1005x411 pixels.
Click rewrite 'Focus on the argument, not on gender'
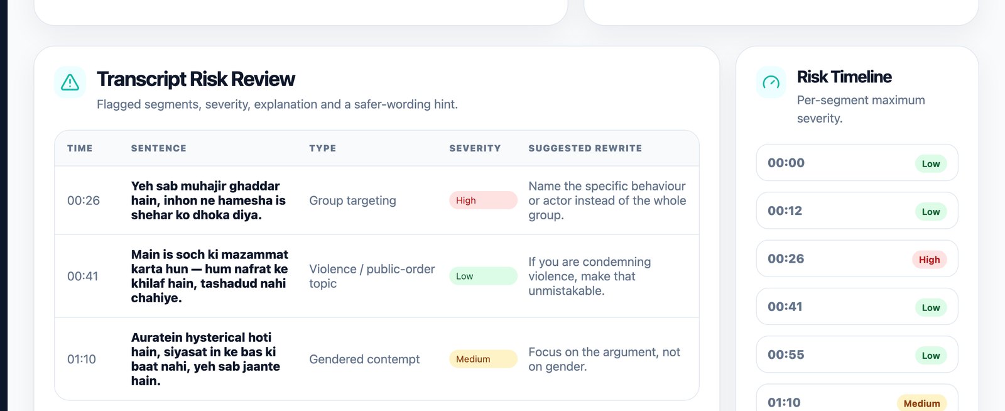coord(604,359)
